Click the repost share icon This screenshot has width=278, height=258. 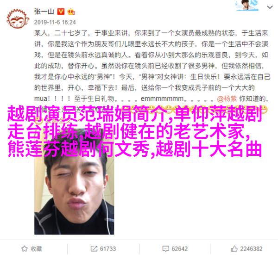(x=94, y=249)
